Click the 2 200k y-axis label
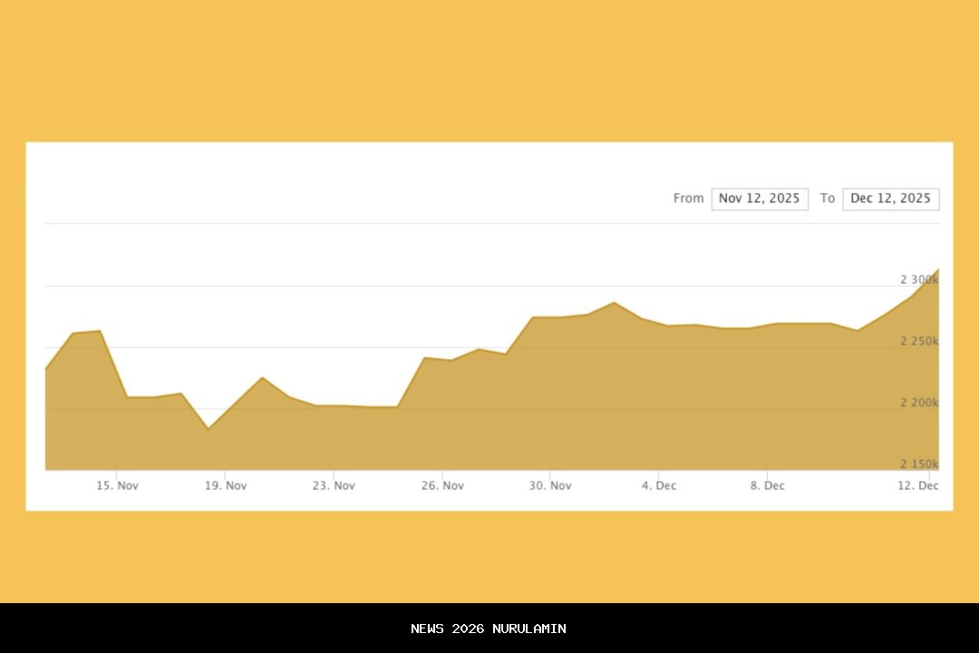Image resolution: width=979 pixels, height=653 pixels. (918, 403)
